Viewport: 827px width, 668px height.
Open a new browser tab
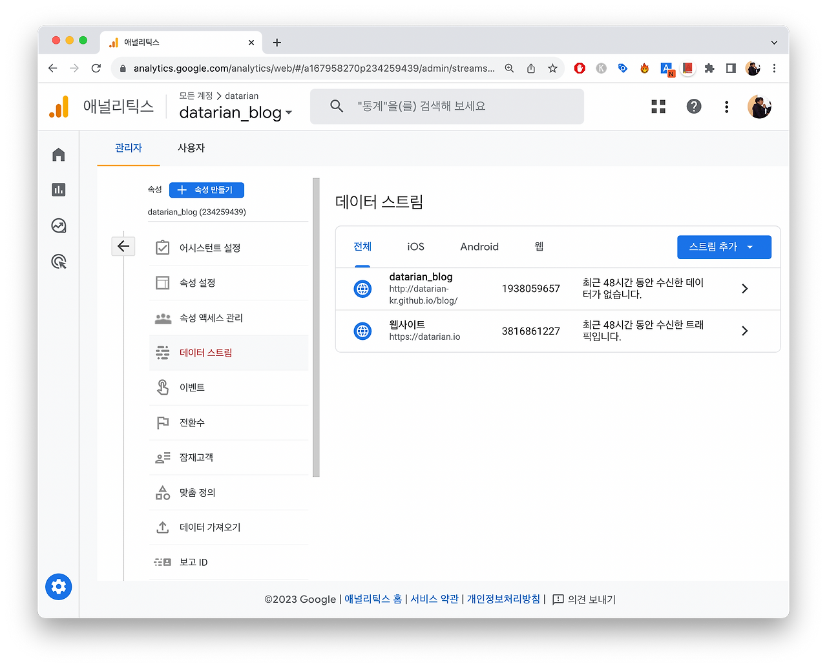coord(277,43)
